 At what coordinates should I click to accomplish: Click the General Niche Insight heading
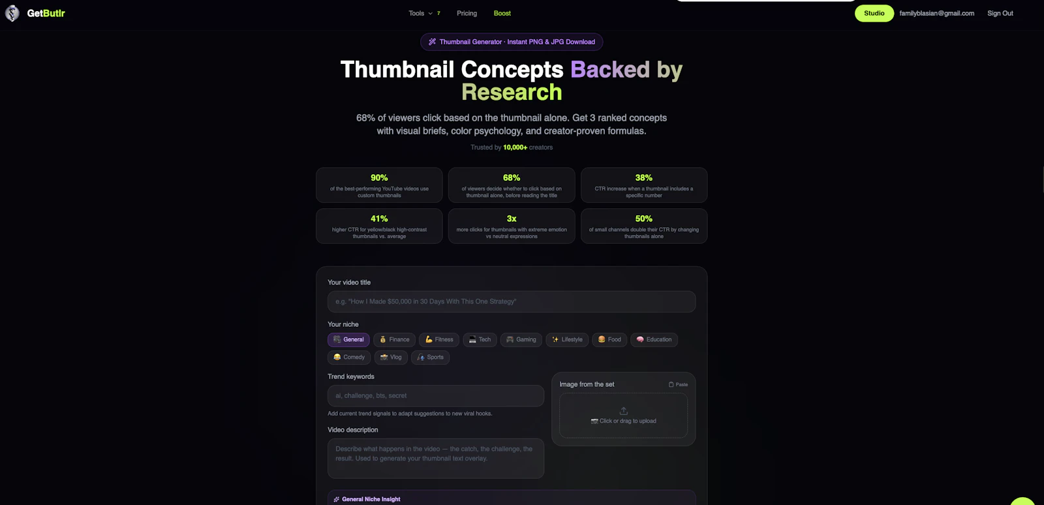[371, 499]
